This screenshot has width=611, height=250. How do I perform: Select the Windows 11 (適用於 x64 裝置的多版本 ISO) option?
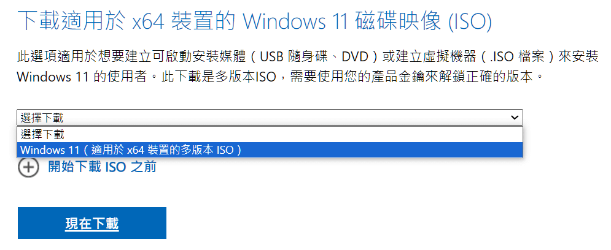(270, 150)
